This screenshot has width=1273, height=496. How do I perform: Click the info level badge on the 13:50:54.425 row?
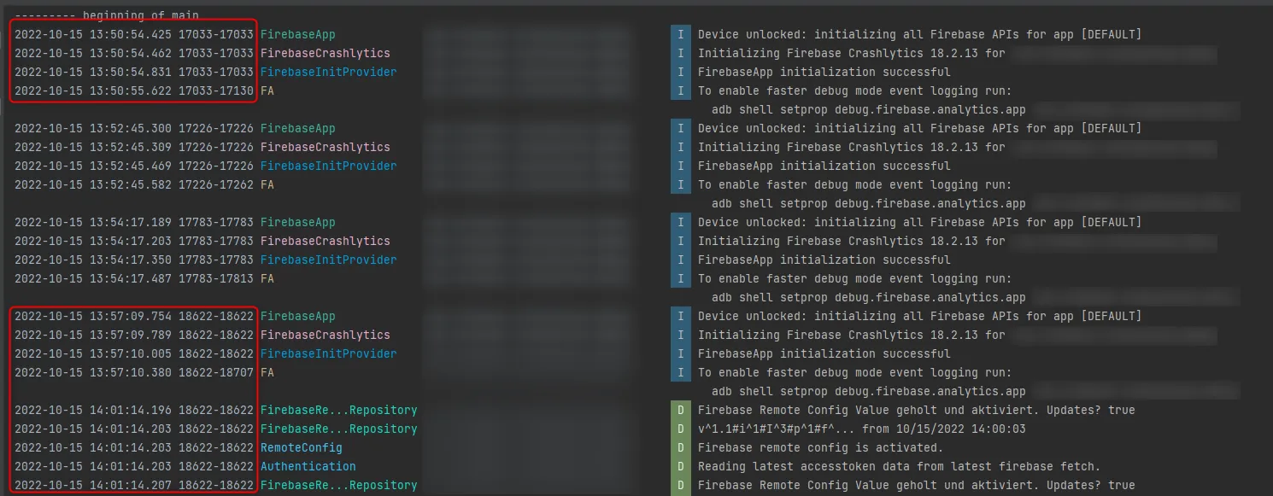coord(681,35)
